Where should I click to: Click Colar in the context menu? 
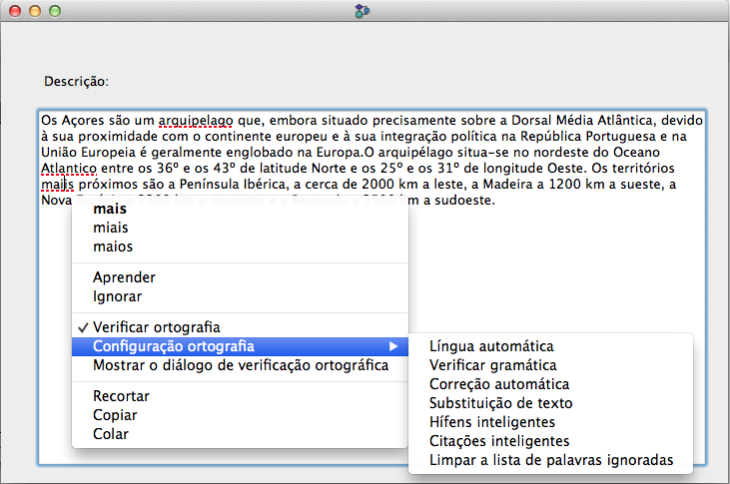[x=111, y=434]
